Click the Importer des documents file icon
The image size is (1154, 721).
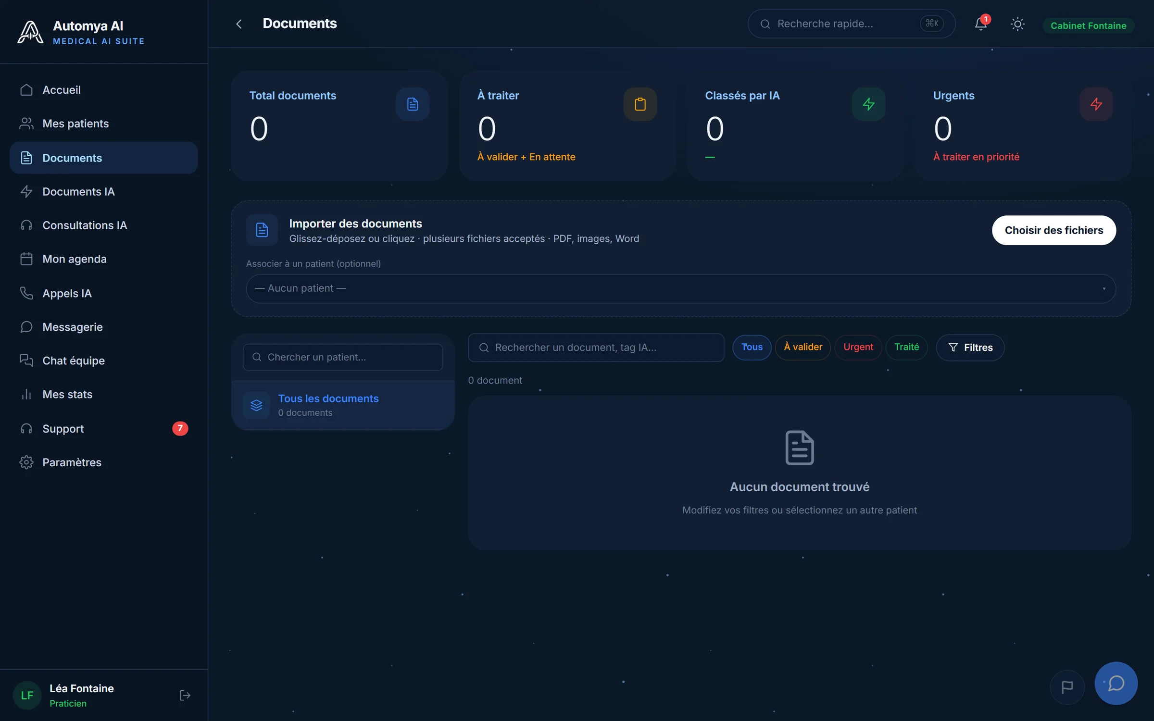click(262, 230)
